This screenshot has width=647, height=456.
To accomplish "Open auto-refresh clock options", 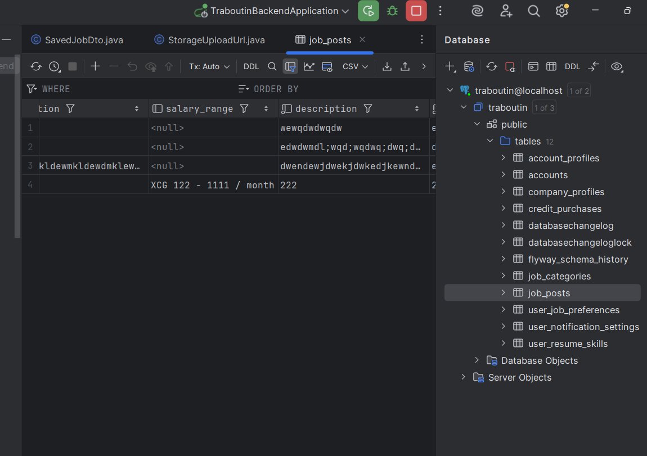I will (55, 66).
